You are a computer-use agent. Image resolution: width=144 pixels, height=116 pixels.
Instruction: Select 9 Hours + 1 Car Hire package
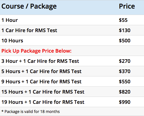click(x=42, y=82)
